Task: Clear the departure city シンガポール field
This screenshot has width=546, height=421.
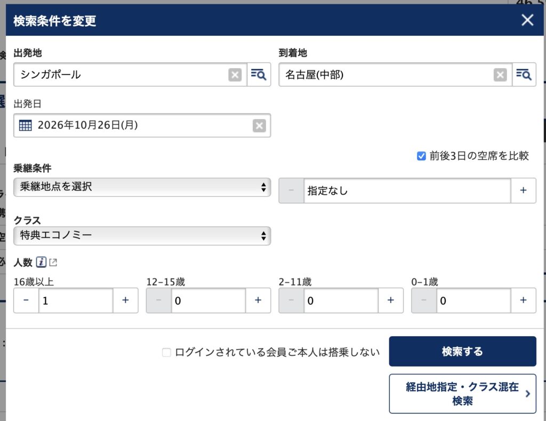Action: 235,75
